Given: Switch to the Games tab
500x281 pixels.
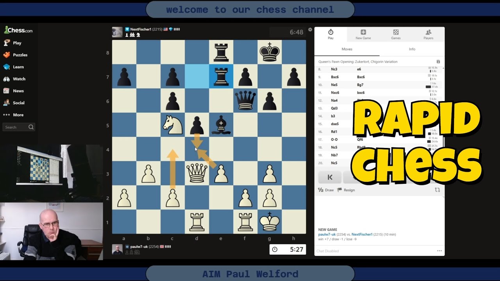Looking at the screenshot, I should tap(396, 34).
